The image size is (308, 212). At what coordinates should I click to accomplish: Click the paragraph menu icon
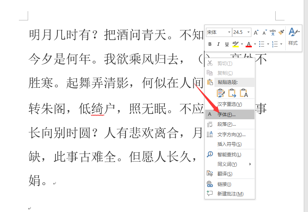pyautogui.click(x=210, y=124)
